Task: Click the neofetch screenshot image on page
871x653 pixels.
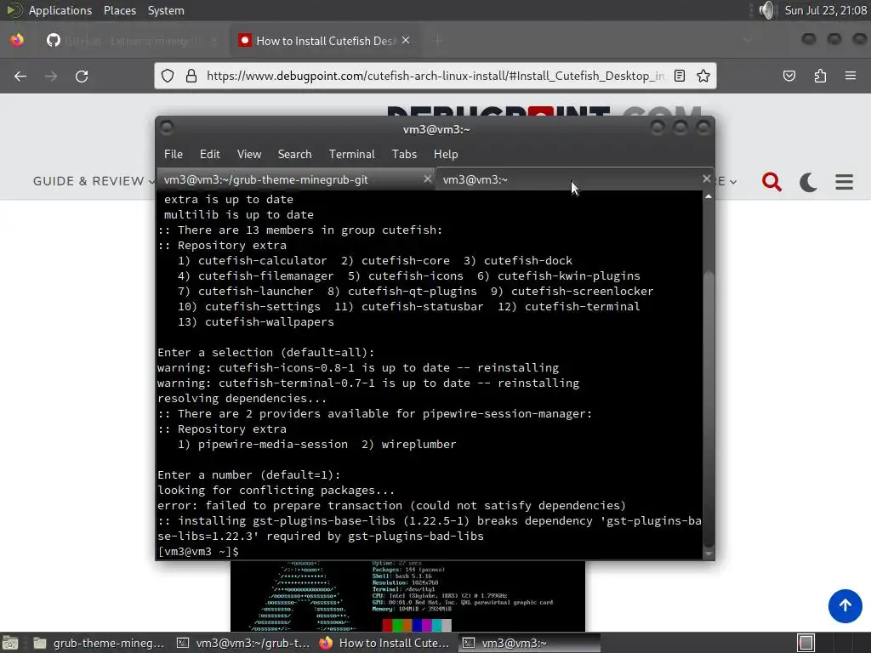Action: click(x=407, y=596)
